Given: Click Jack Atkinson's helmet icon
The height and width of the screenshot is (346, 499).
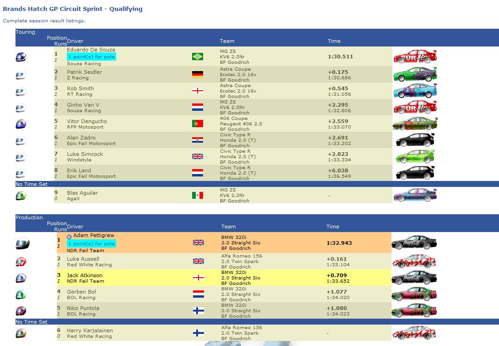Looking at the screenshot, I should (20, 278).
